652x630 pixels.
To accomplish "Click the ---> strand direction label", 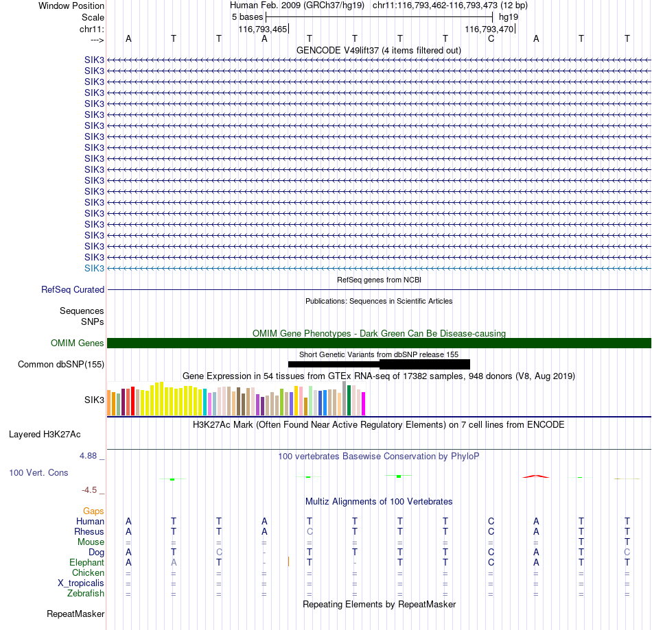I will (x=97, y=40).
